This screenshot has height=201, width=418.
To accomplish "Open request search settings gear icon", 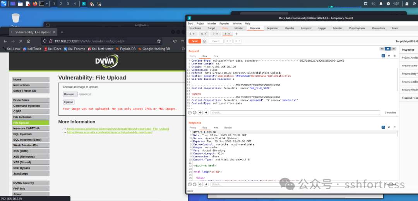I will (x=195, y=113).
